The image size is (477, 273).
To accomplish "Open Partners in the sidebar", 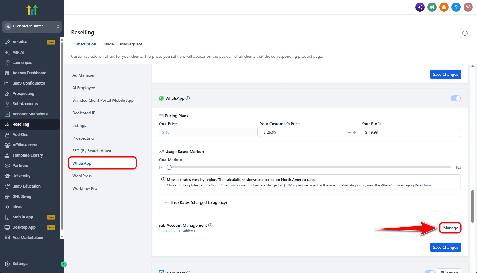I will click(x=30, y=166).
